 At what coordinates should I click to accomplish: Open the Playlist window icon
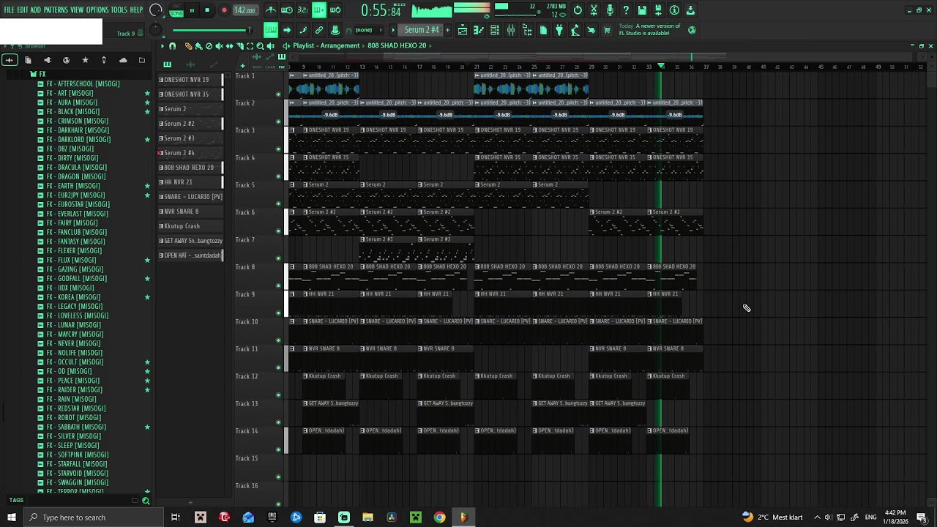click(463, 30)
